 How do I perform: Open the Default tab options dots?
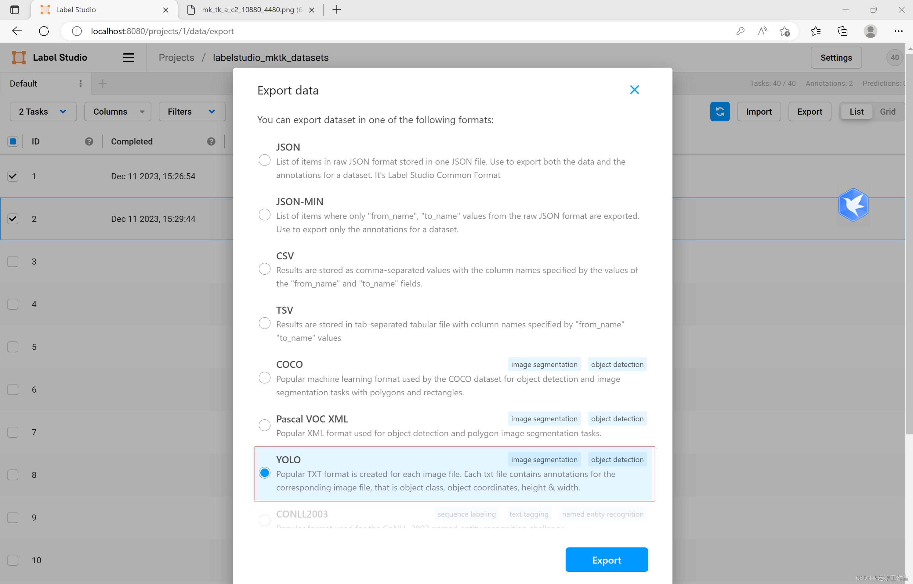[81, 84]
